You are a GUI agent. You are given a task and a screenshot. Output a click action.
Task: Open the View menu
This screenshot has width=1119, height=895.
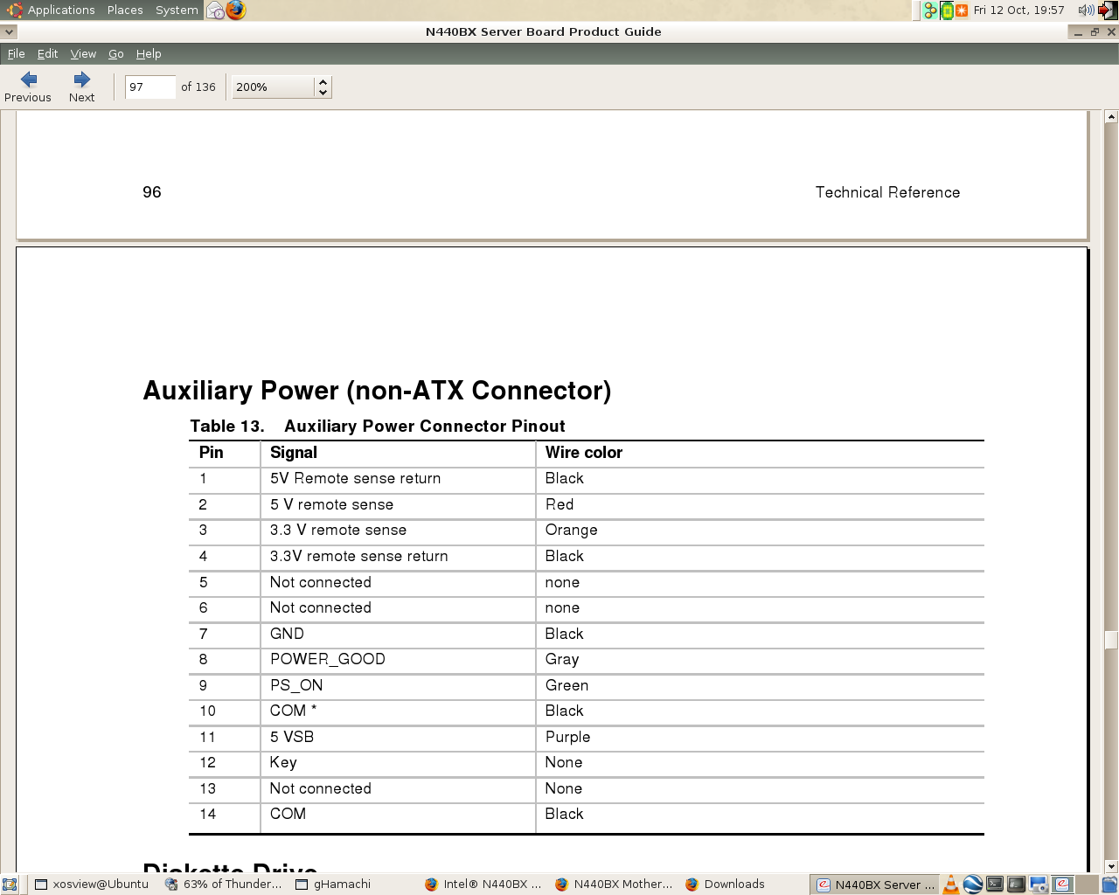click(x=83, y=54)
